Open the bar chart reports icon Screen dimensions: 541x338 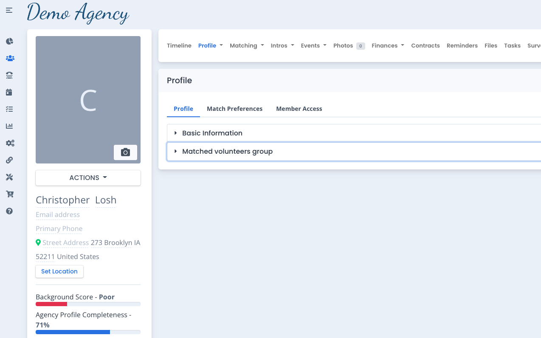[9, 126]
